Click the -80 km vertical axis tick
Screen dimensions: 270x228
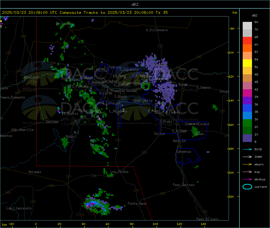pos(232,28)
